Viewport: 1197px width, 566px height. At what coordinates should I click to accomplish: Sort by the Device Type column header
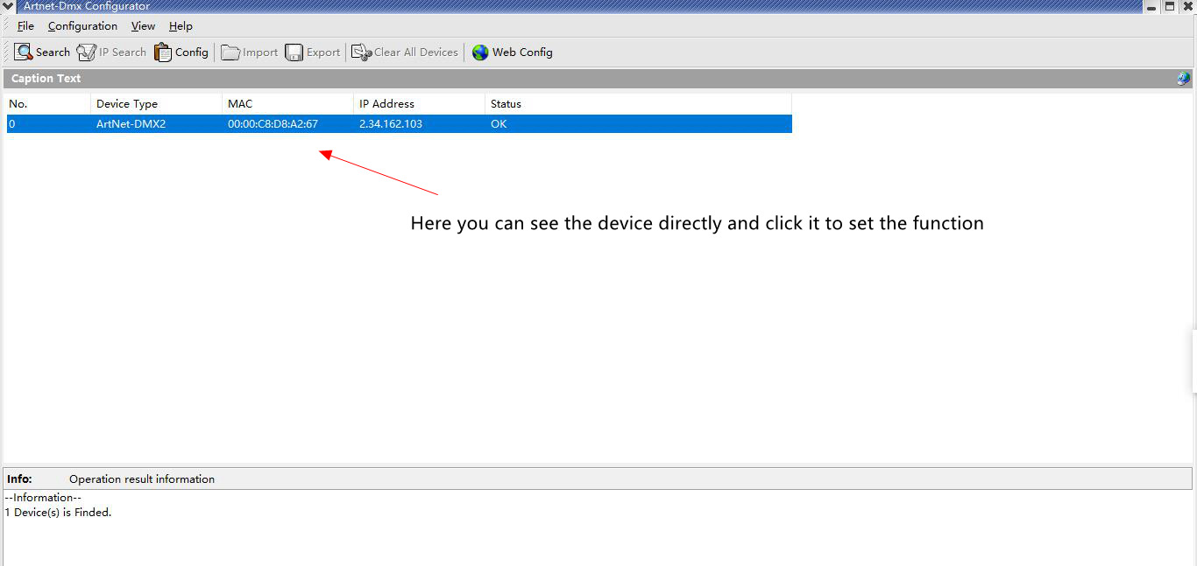tap(156, 104)
